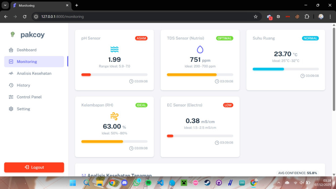Open Spotify from the taskbar
336x189 pixels.
149,183
